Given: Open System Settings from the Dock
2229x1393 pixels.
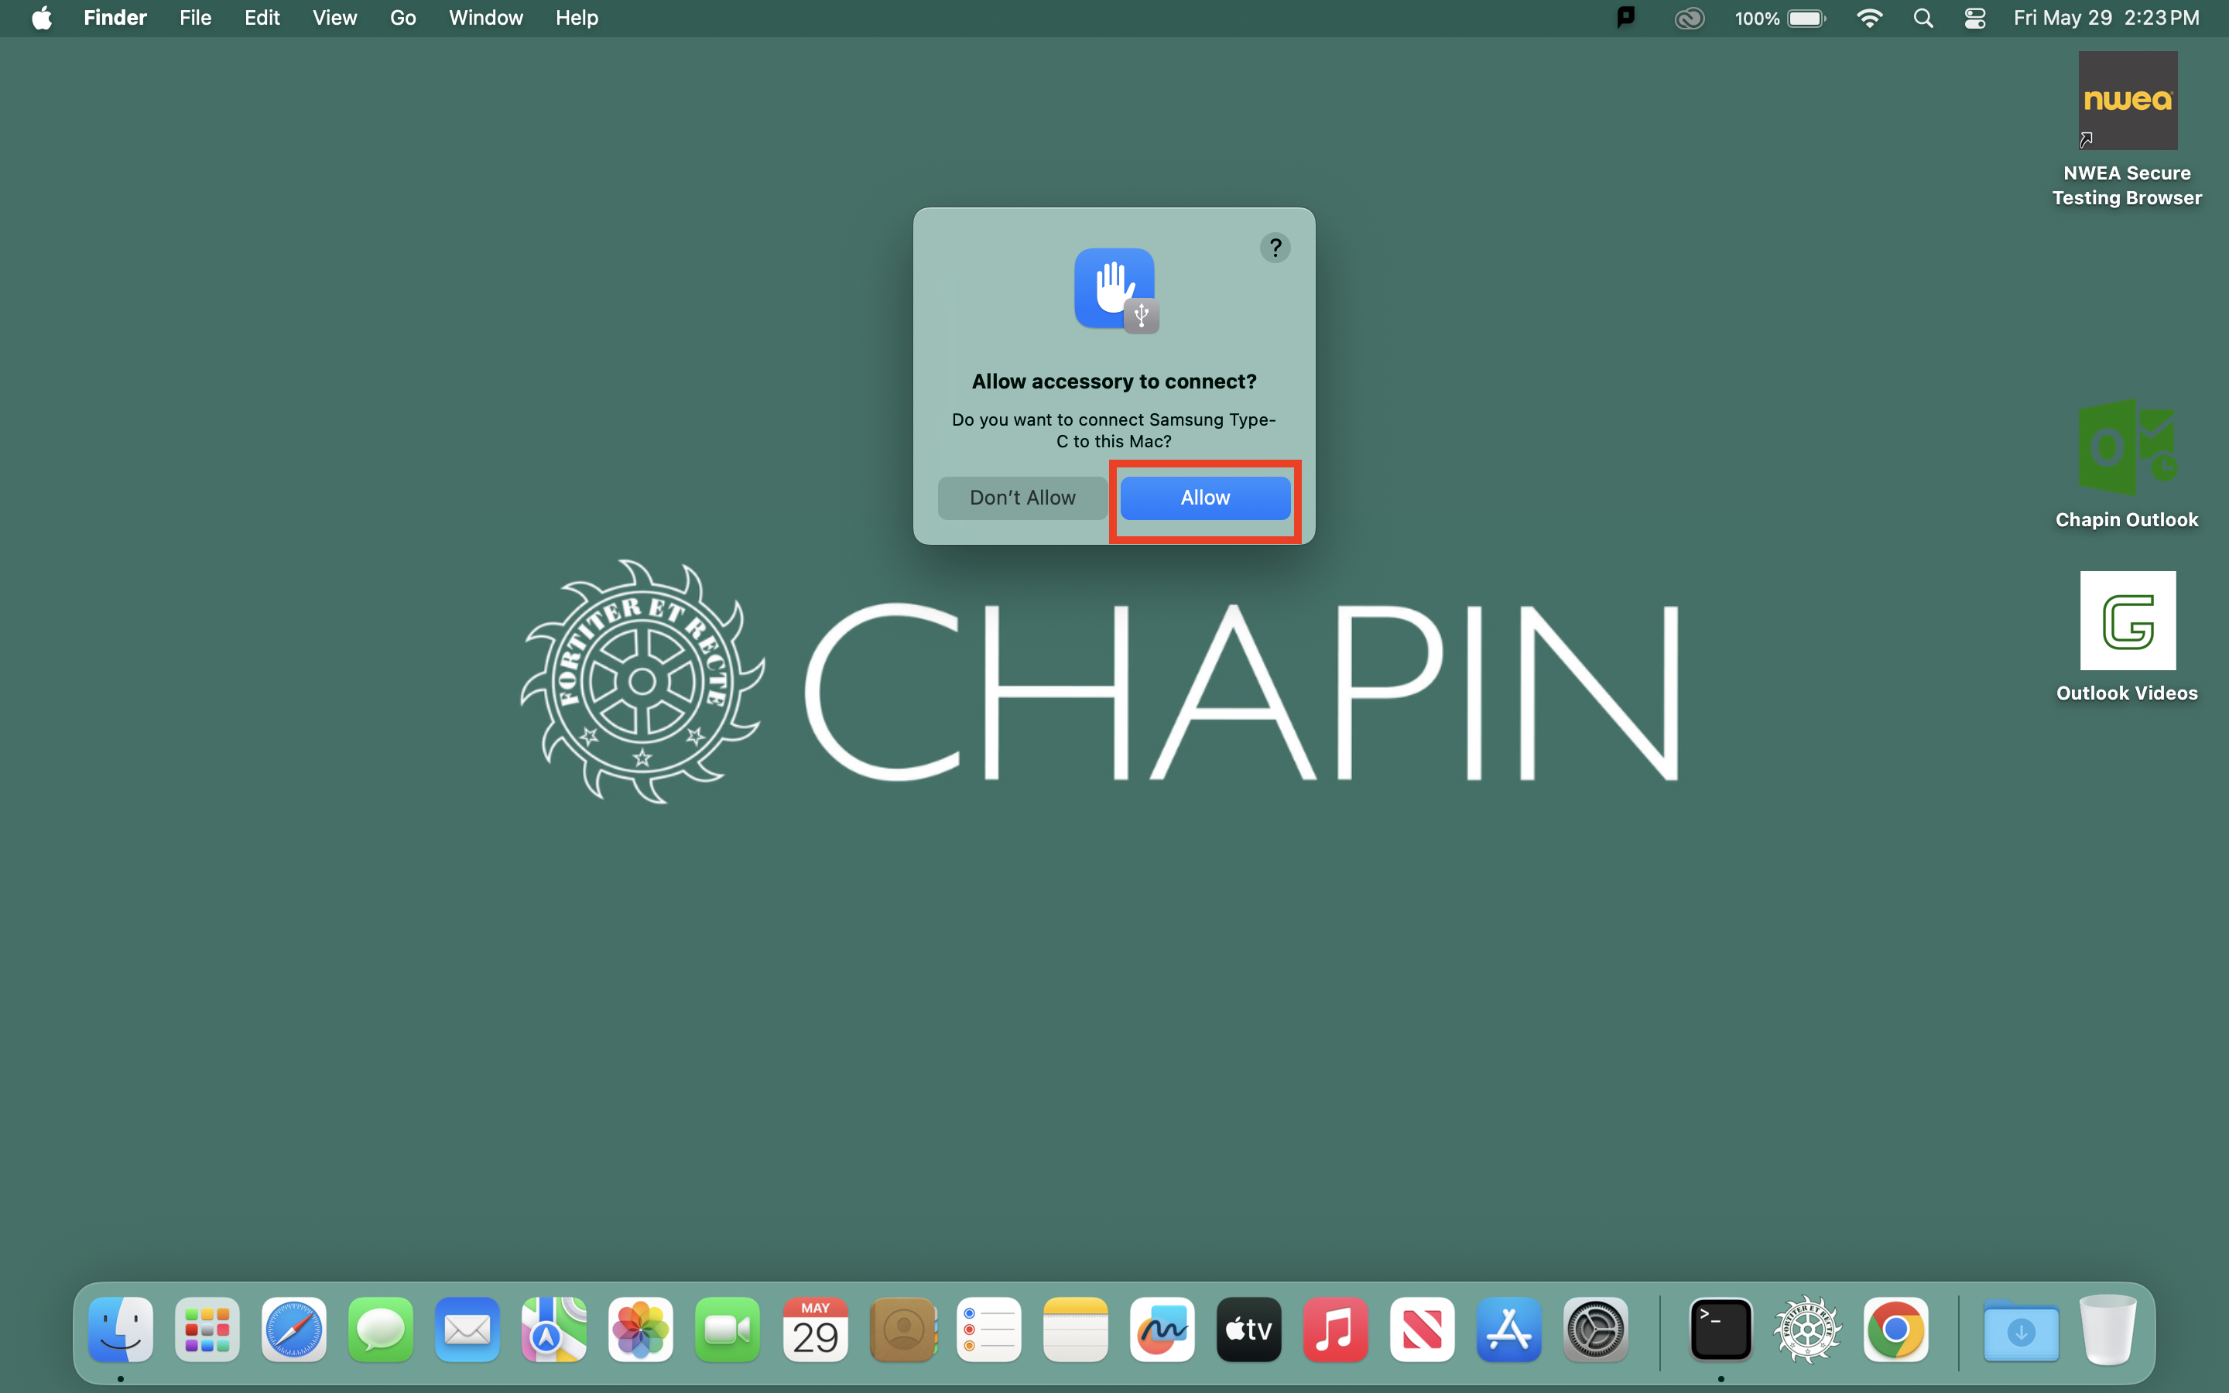Looking at the screenshot, I should 1596,1330.
